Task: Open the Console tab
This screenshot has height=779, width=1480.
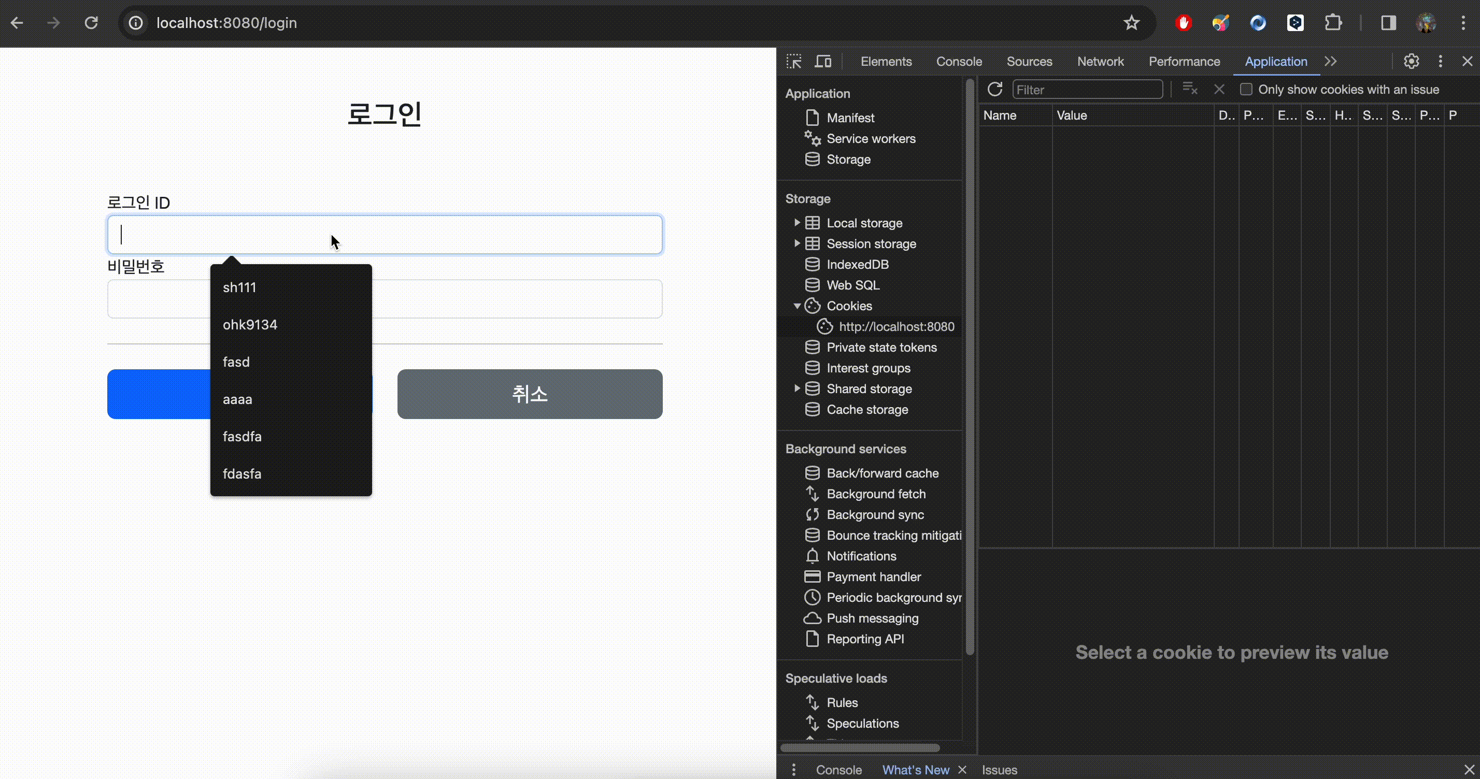Action: pyautogui.click(x=958, y=62)
